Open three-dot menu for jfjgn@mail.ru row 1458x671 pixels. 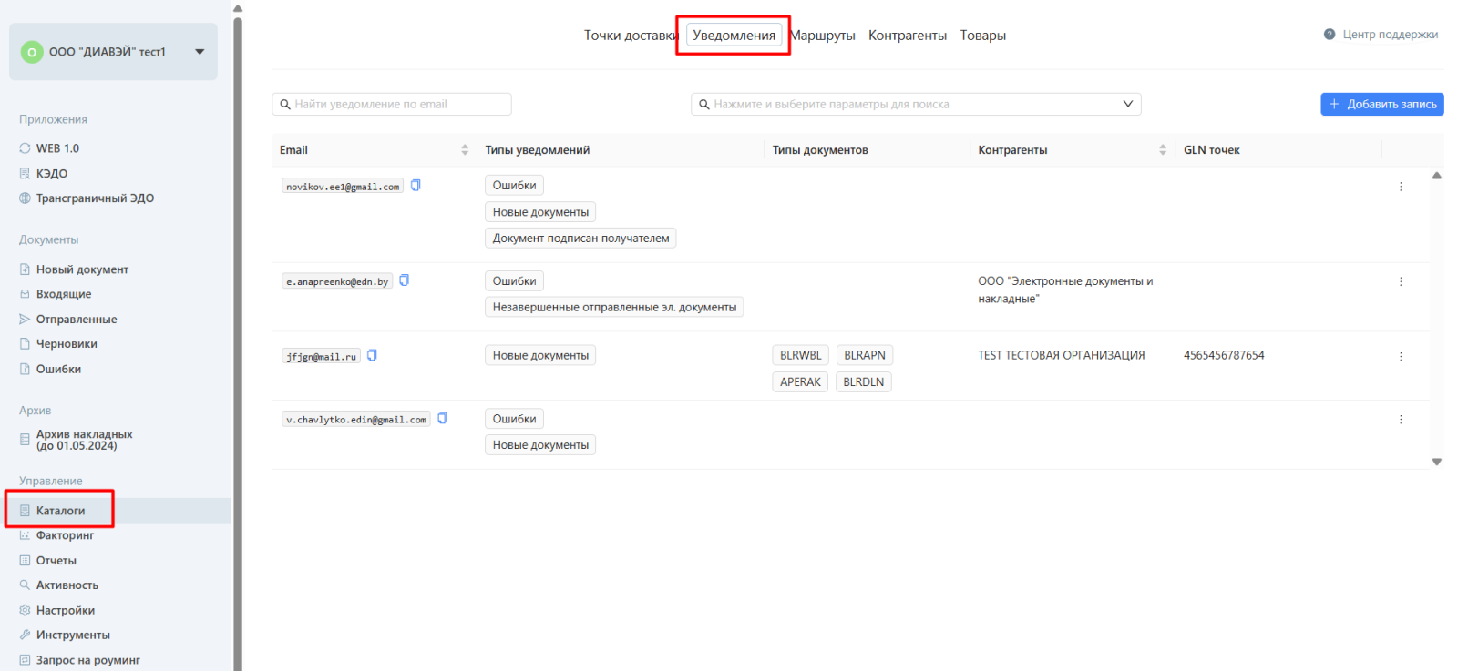coord(1401,357)
